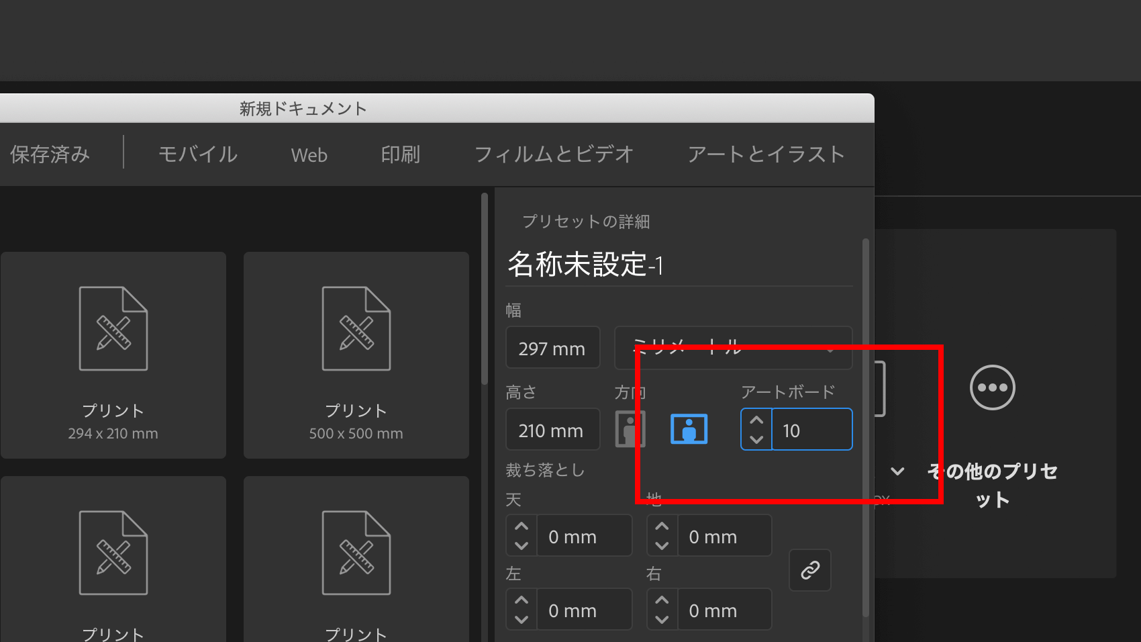Increase artboard count with the up arrow
The image size is (1141, 642).
pos(756,419)
